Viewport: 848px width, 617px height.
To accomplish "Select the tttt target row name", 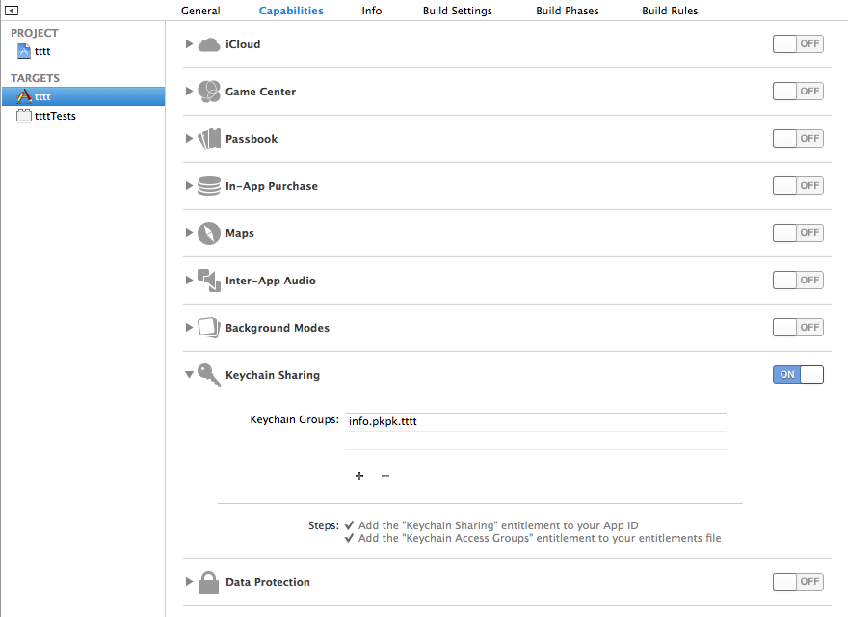I will click(42, 96).
